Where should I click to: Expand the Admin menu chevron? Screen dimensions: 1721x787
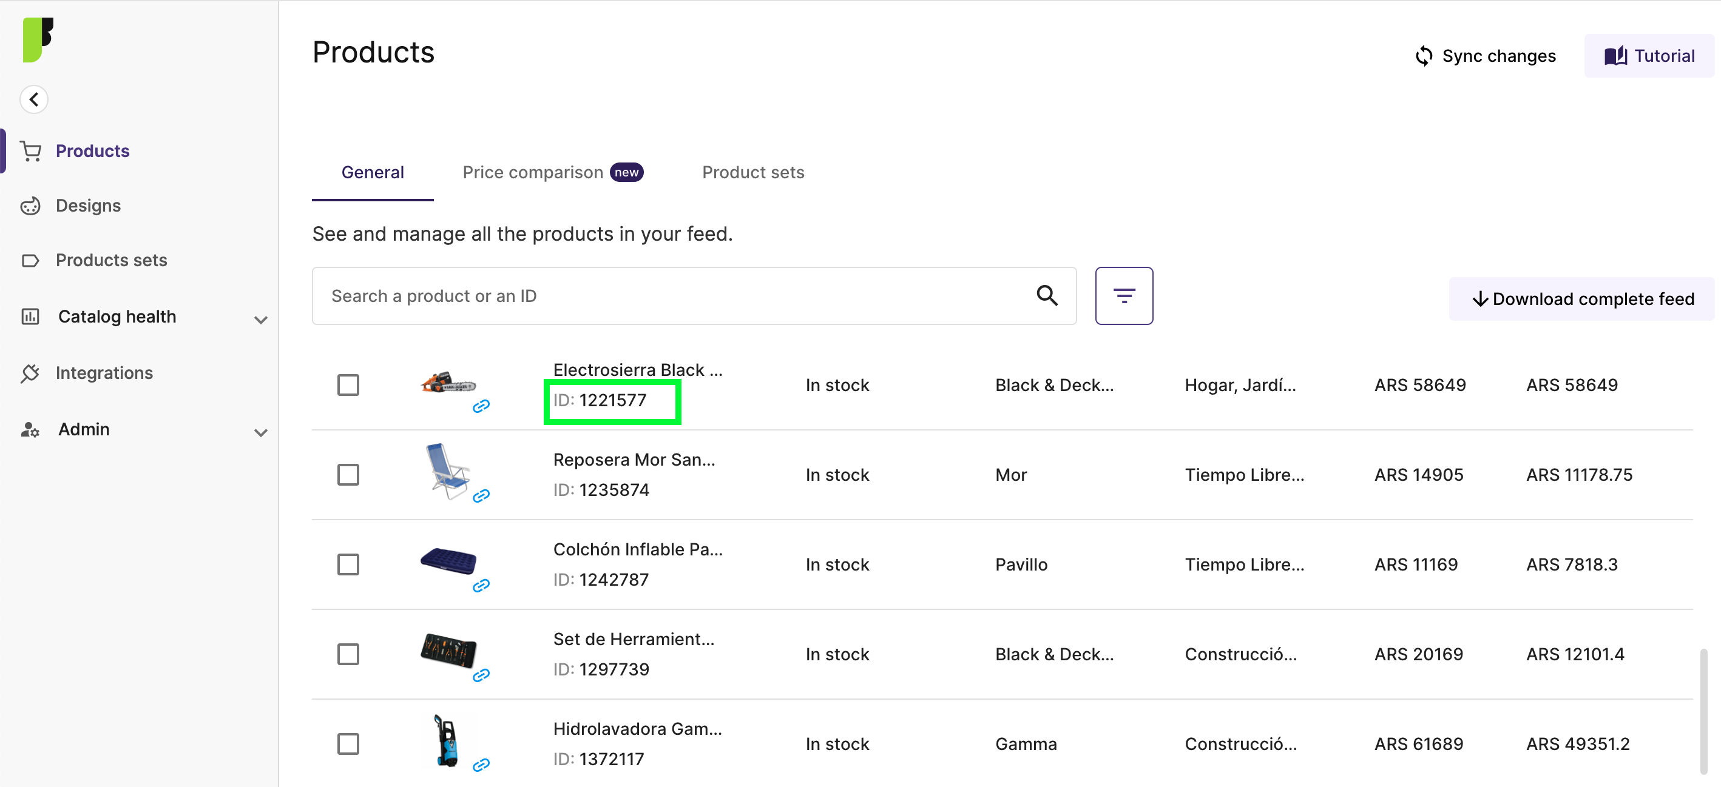click(260, 432)
